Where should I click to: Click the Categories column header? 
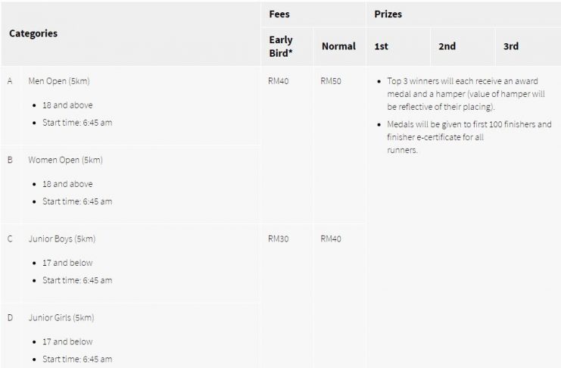pos(33,33)
